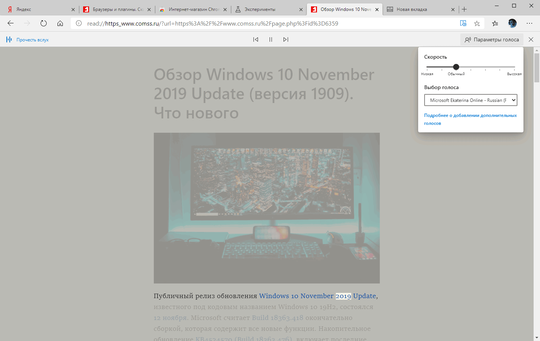The width and height of the screenshot is (540, 341).
Task: Open the voice selection dropdown
Action: (471, 100)
